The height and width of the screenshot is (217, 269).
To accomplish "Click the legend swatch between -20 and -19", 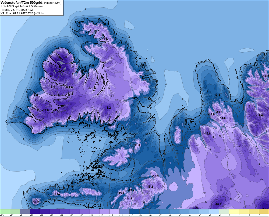I will point(35,211).
